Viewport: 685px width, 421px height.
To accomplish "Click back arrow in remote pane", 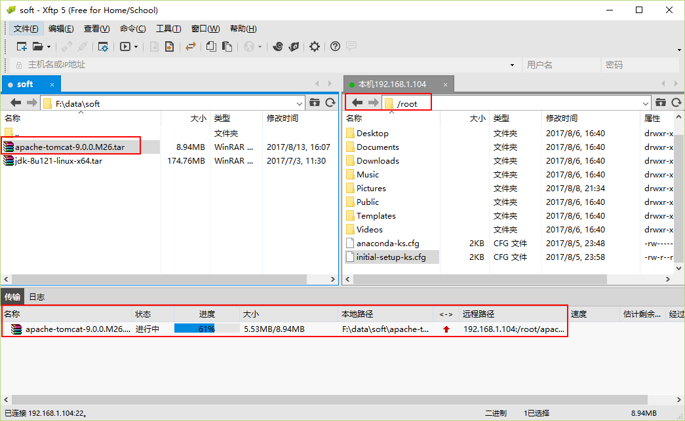I will [x=358, y=103].
